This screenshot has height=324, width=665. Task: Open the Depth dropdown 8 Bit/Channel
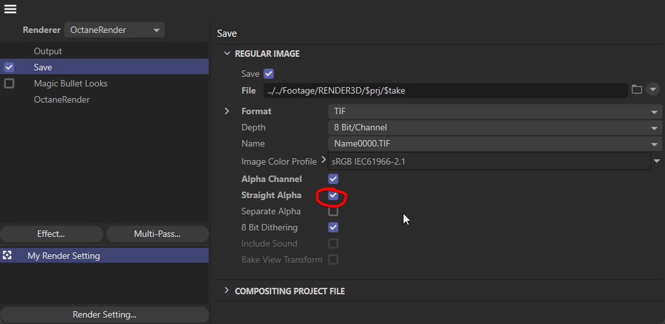[495, 127]
